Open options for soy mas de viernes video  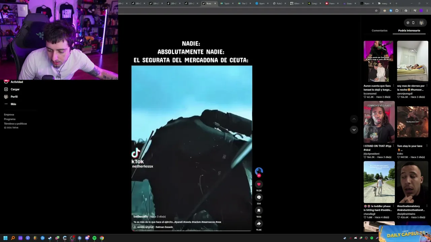pyautogui.click(x=427, y=86)
